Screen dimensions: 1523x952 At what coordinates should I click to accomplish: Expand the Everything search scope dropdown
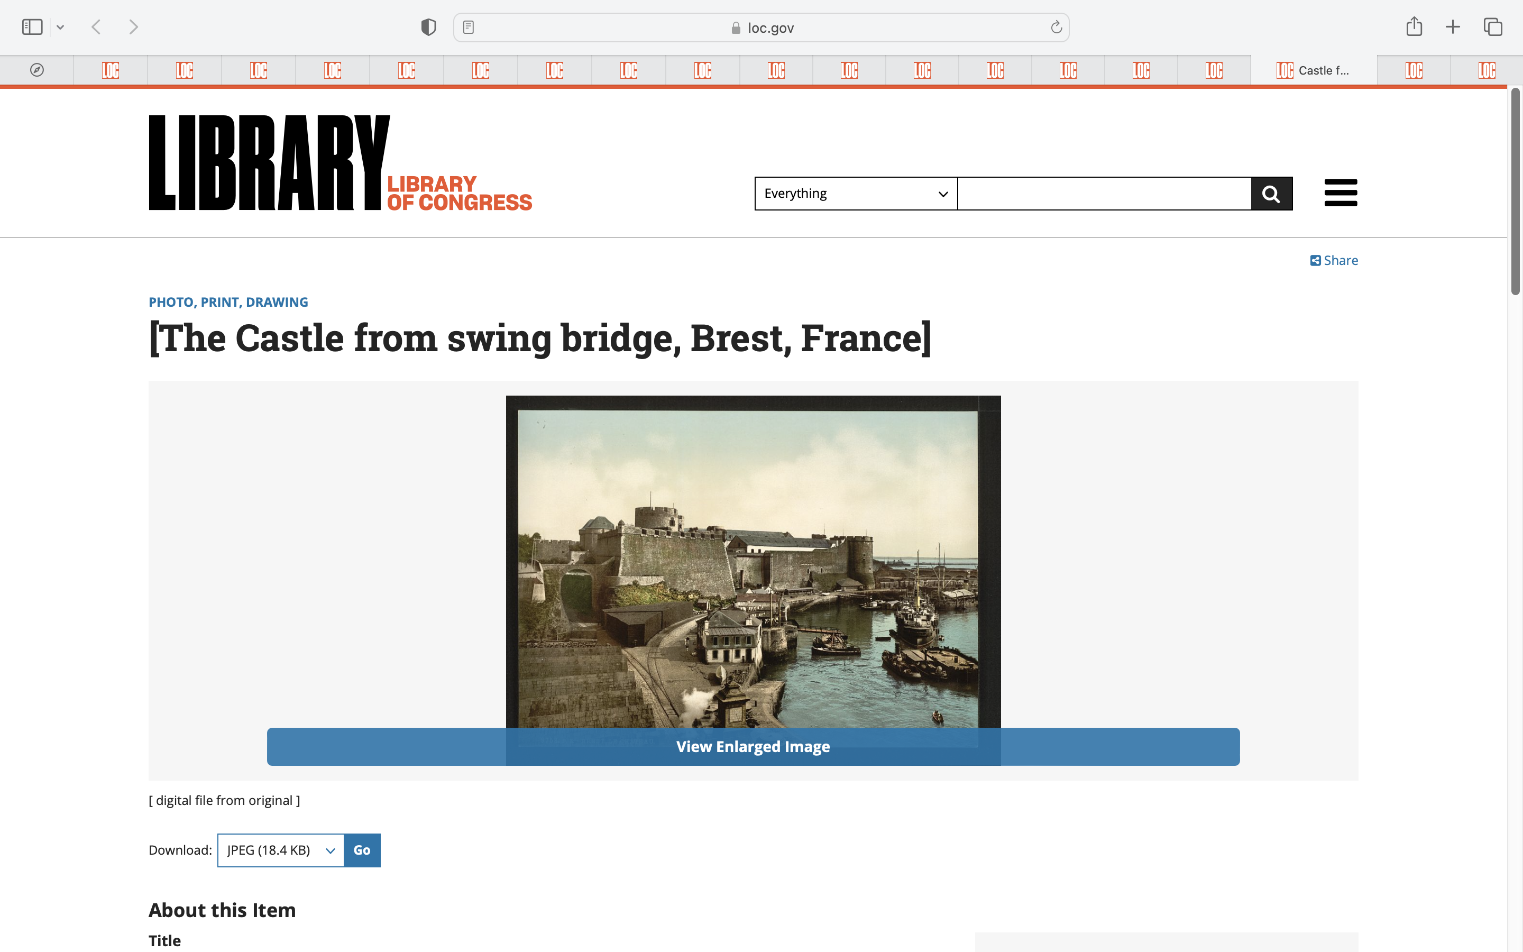(x=855, y=193)
